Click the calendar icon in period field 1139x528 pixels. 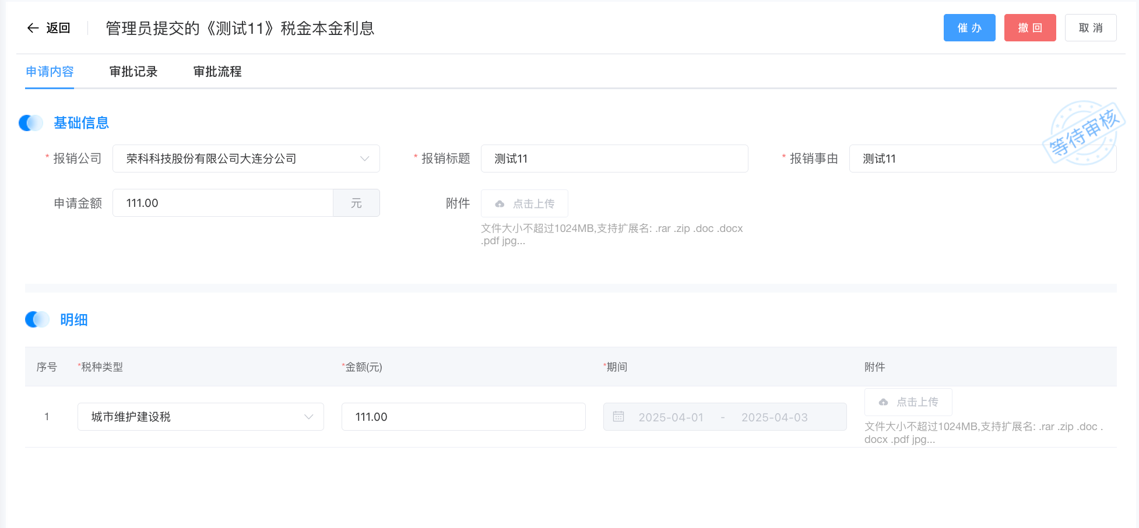[x=618, y=417]
